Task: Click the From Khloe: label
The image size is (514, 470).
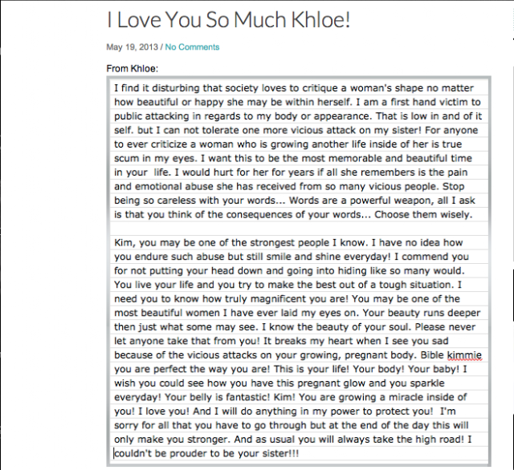Action: (132, 69)
